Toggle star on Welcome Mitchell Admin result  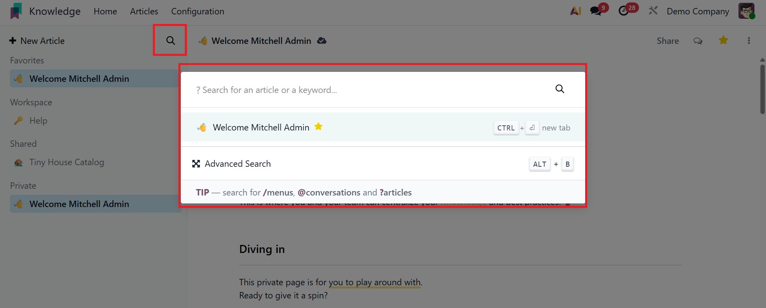click(x=318, y=127)
